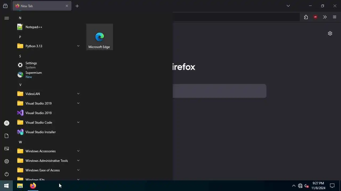Open Documents from Start sidebar

coord(7,136)
